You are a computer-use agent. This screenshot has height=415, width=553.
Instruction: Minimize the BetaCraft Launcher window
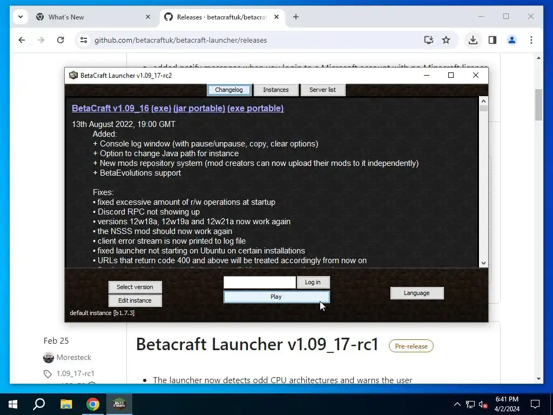click(427, 75)
